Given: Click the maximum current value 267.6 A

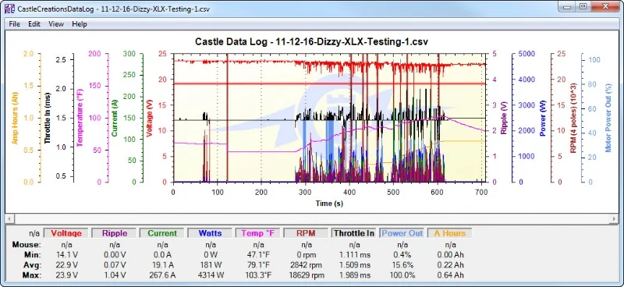Looking at the screenshot, I should tap(162, 275).
